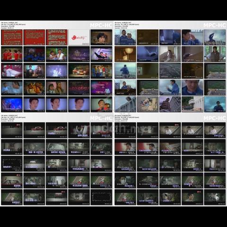Select the white building with parked car thumbnail
Image resolution: width=227 pixels, height=227 pixels.
pyautogui.click(x=192, y=105)
